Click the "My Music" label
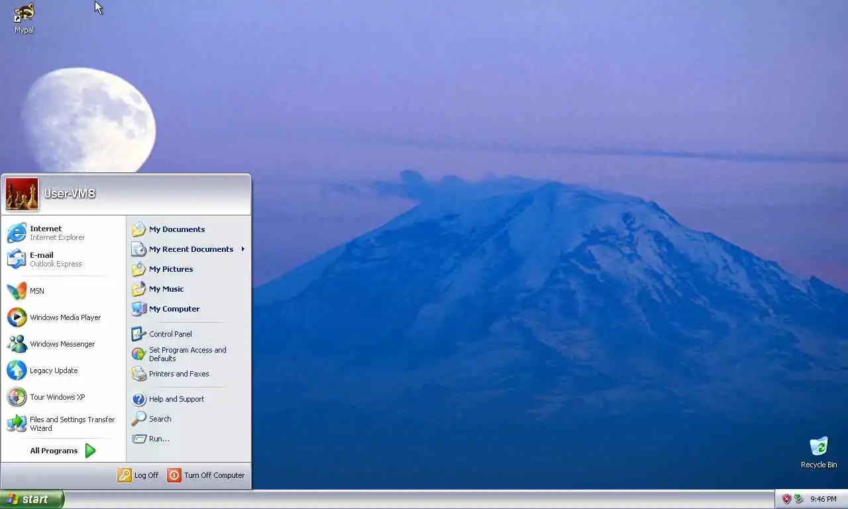 (166, 289)
